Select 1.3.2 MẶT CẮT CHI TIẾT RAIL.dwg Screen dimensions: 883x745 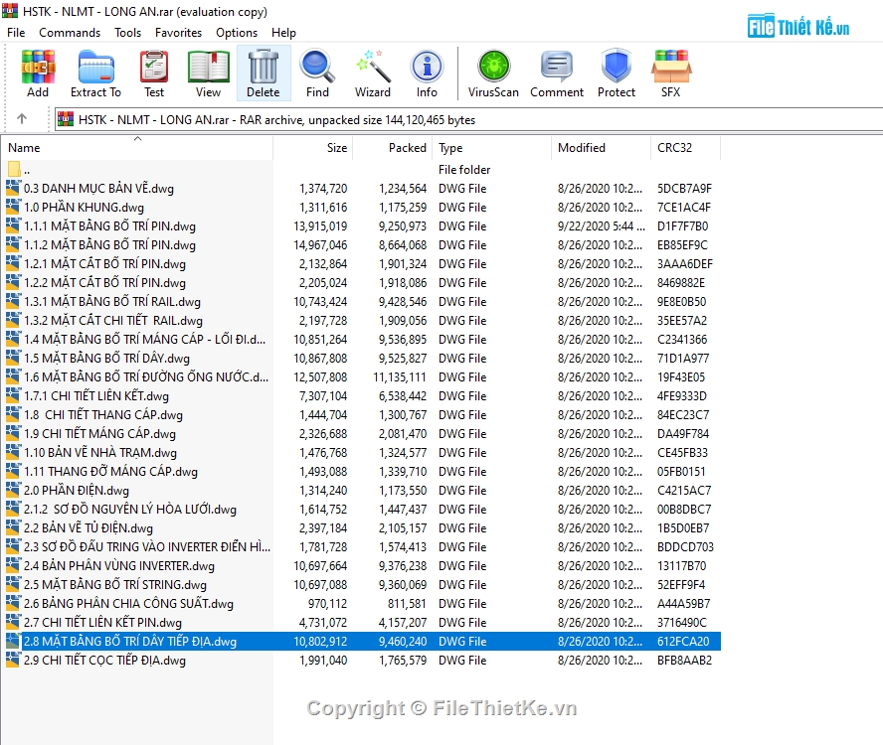[113, 320]
